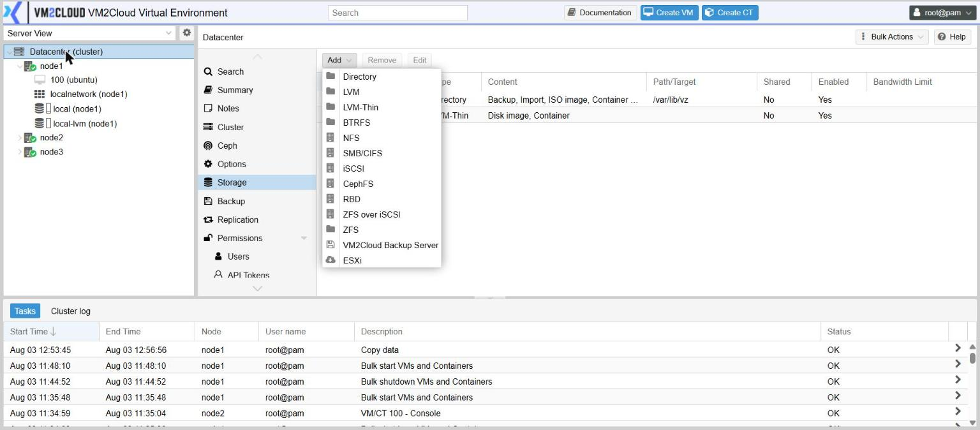This screenshot has width=980, height=430.
Task: Click the Create CT button
Action: (x=730, y=13)
